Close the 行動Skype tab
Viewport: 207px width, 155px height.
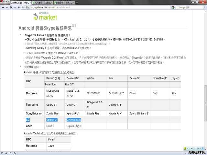coord(30,3)
